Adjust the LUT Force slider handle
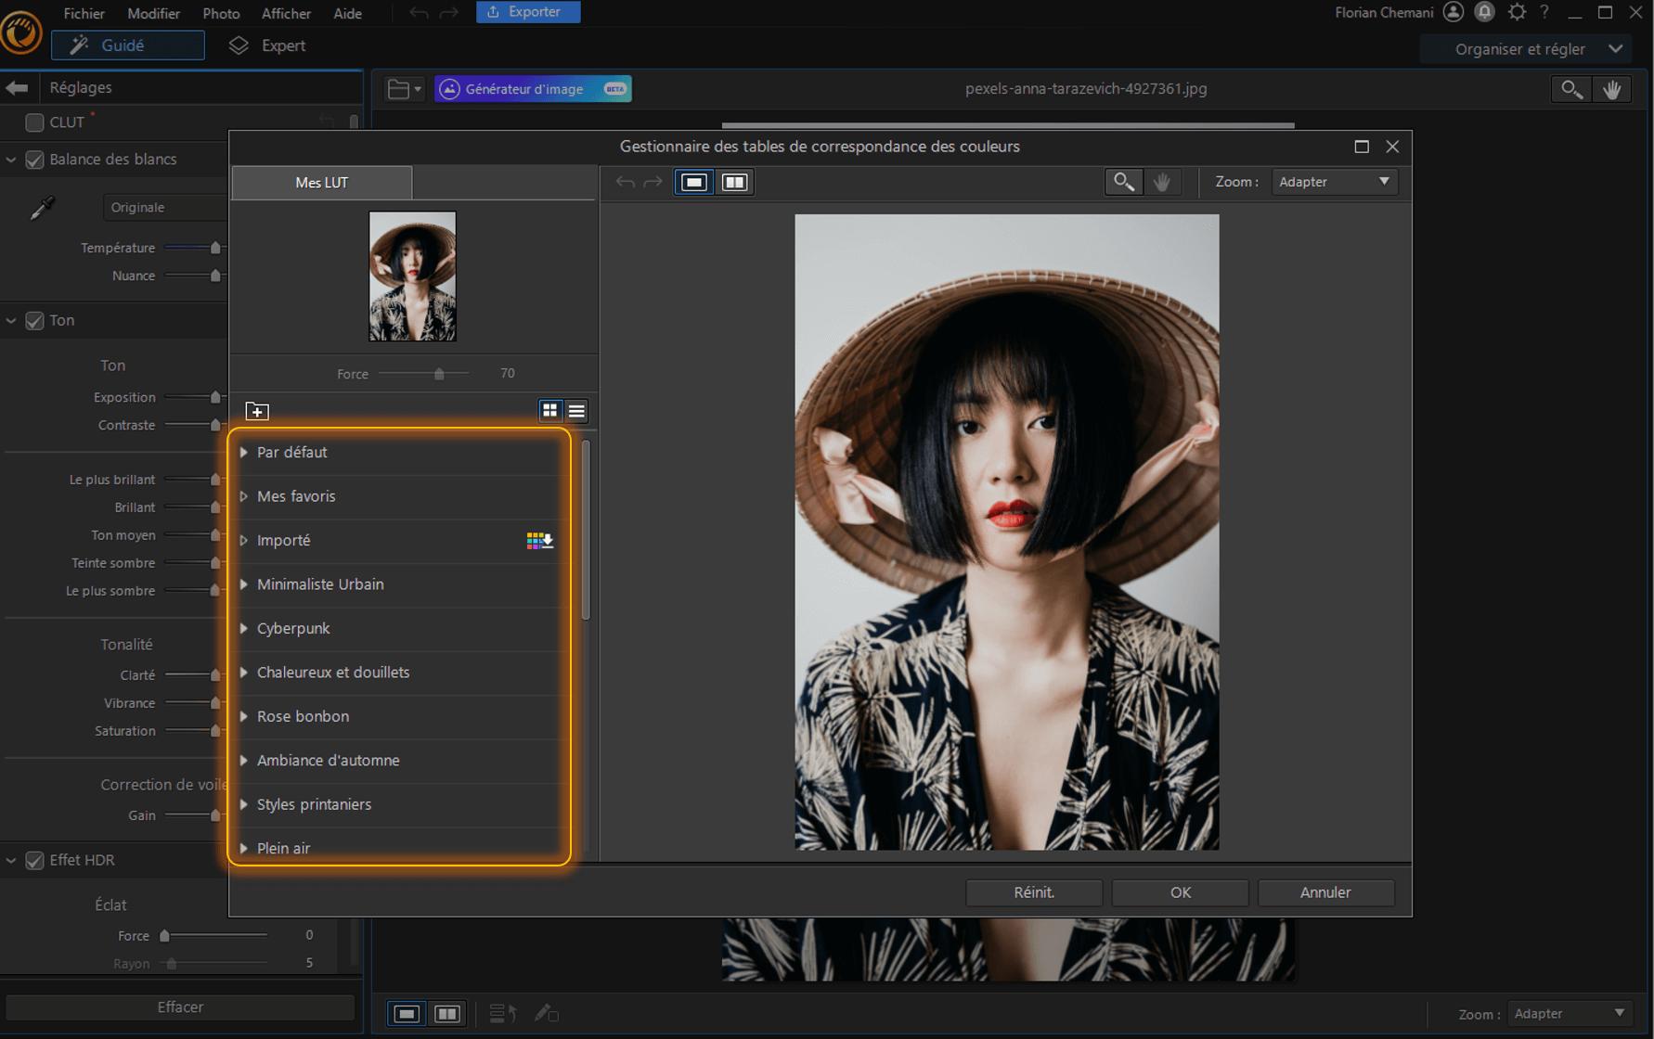This screenshot has height=1039, width=1654. coord(439,374)
